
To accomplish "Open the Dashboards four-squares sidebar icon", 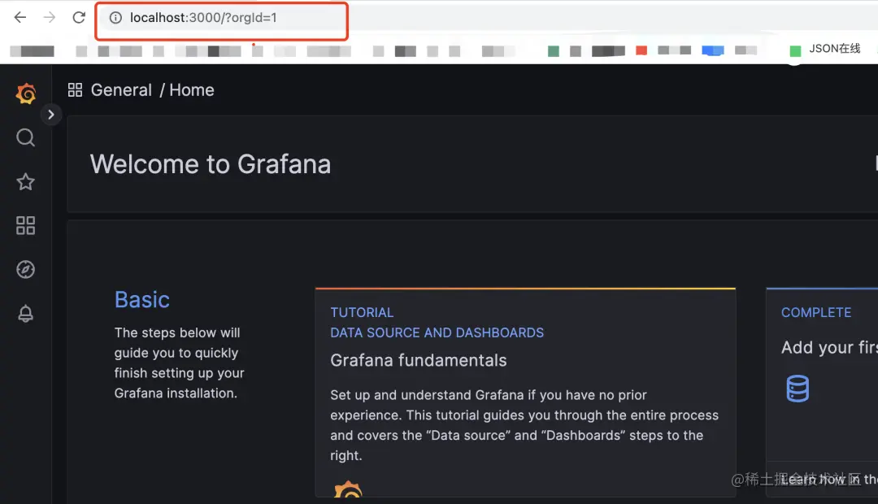I will [x=25, y=226].
